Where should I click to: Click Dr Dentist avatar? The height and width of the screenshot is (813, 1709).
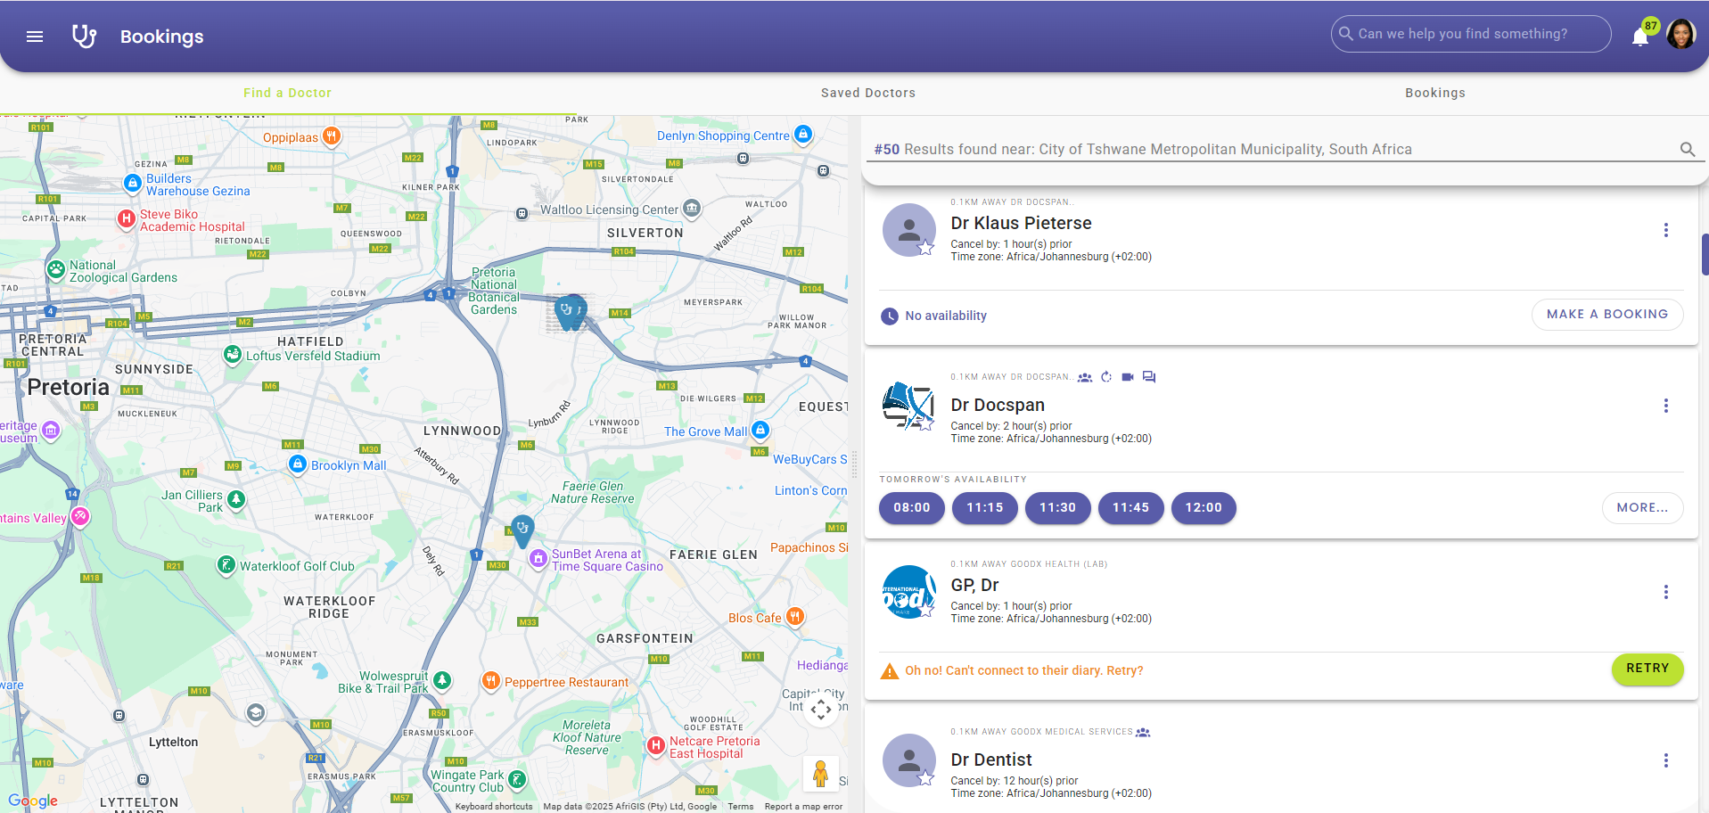click(x=908, y=760)
